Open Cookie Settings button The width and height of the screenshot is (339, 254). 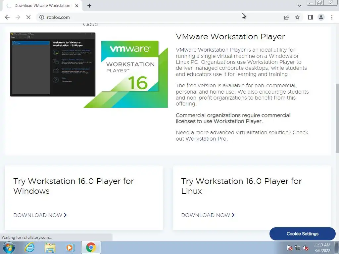point(303,234)
